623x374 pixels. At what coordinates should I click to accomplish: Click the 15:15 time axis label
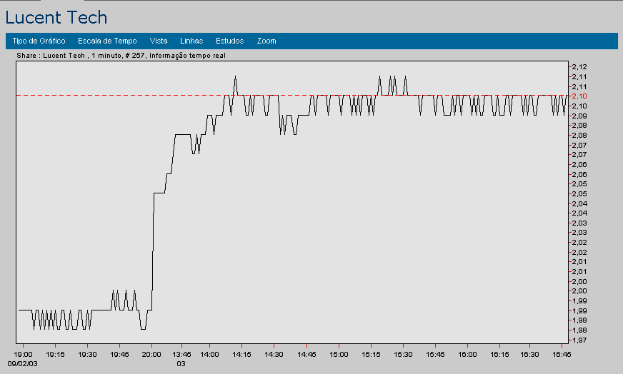coord(371,354)
